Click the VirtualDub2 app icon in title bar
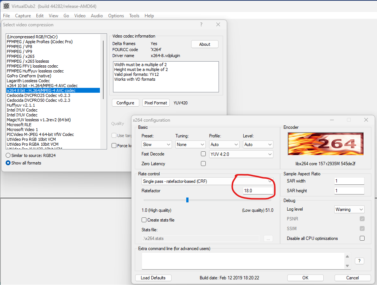 [6, 6]
